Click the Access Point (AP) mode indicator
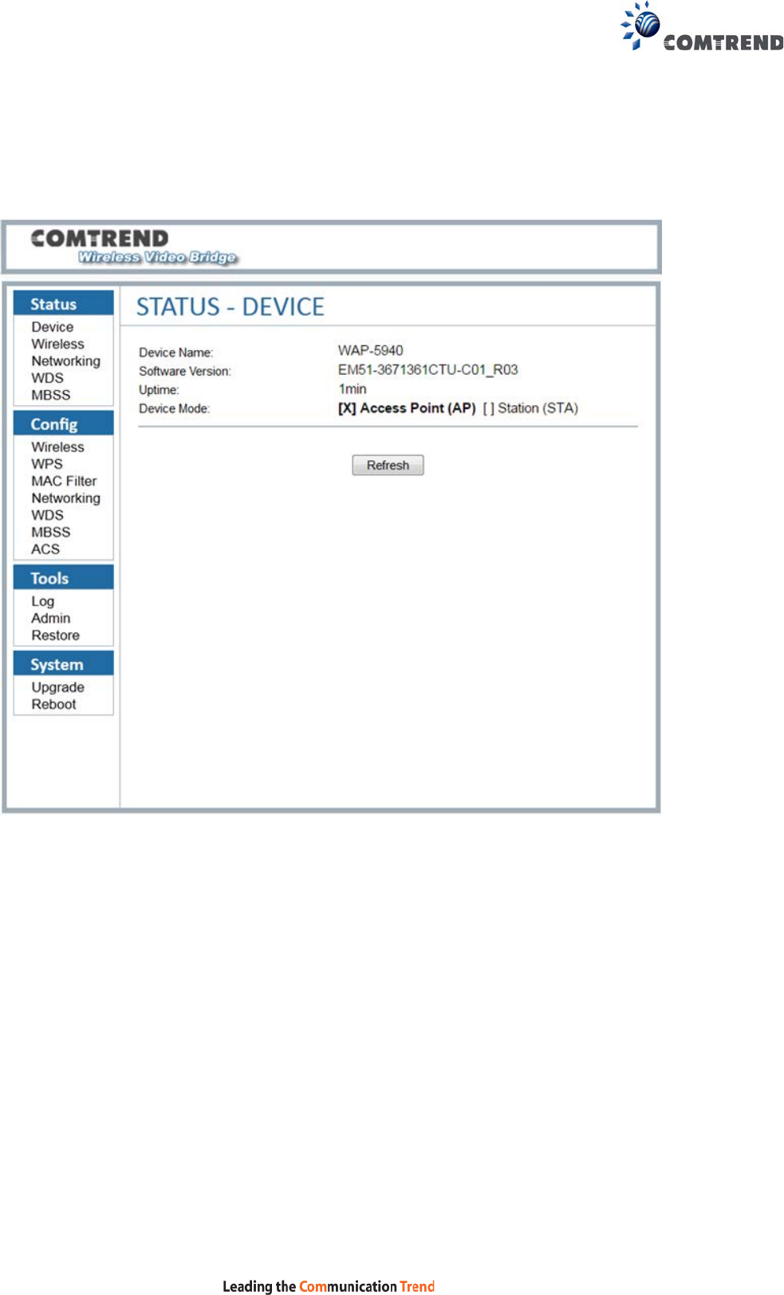 point(407,407)
